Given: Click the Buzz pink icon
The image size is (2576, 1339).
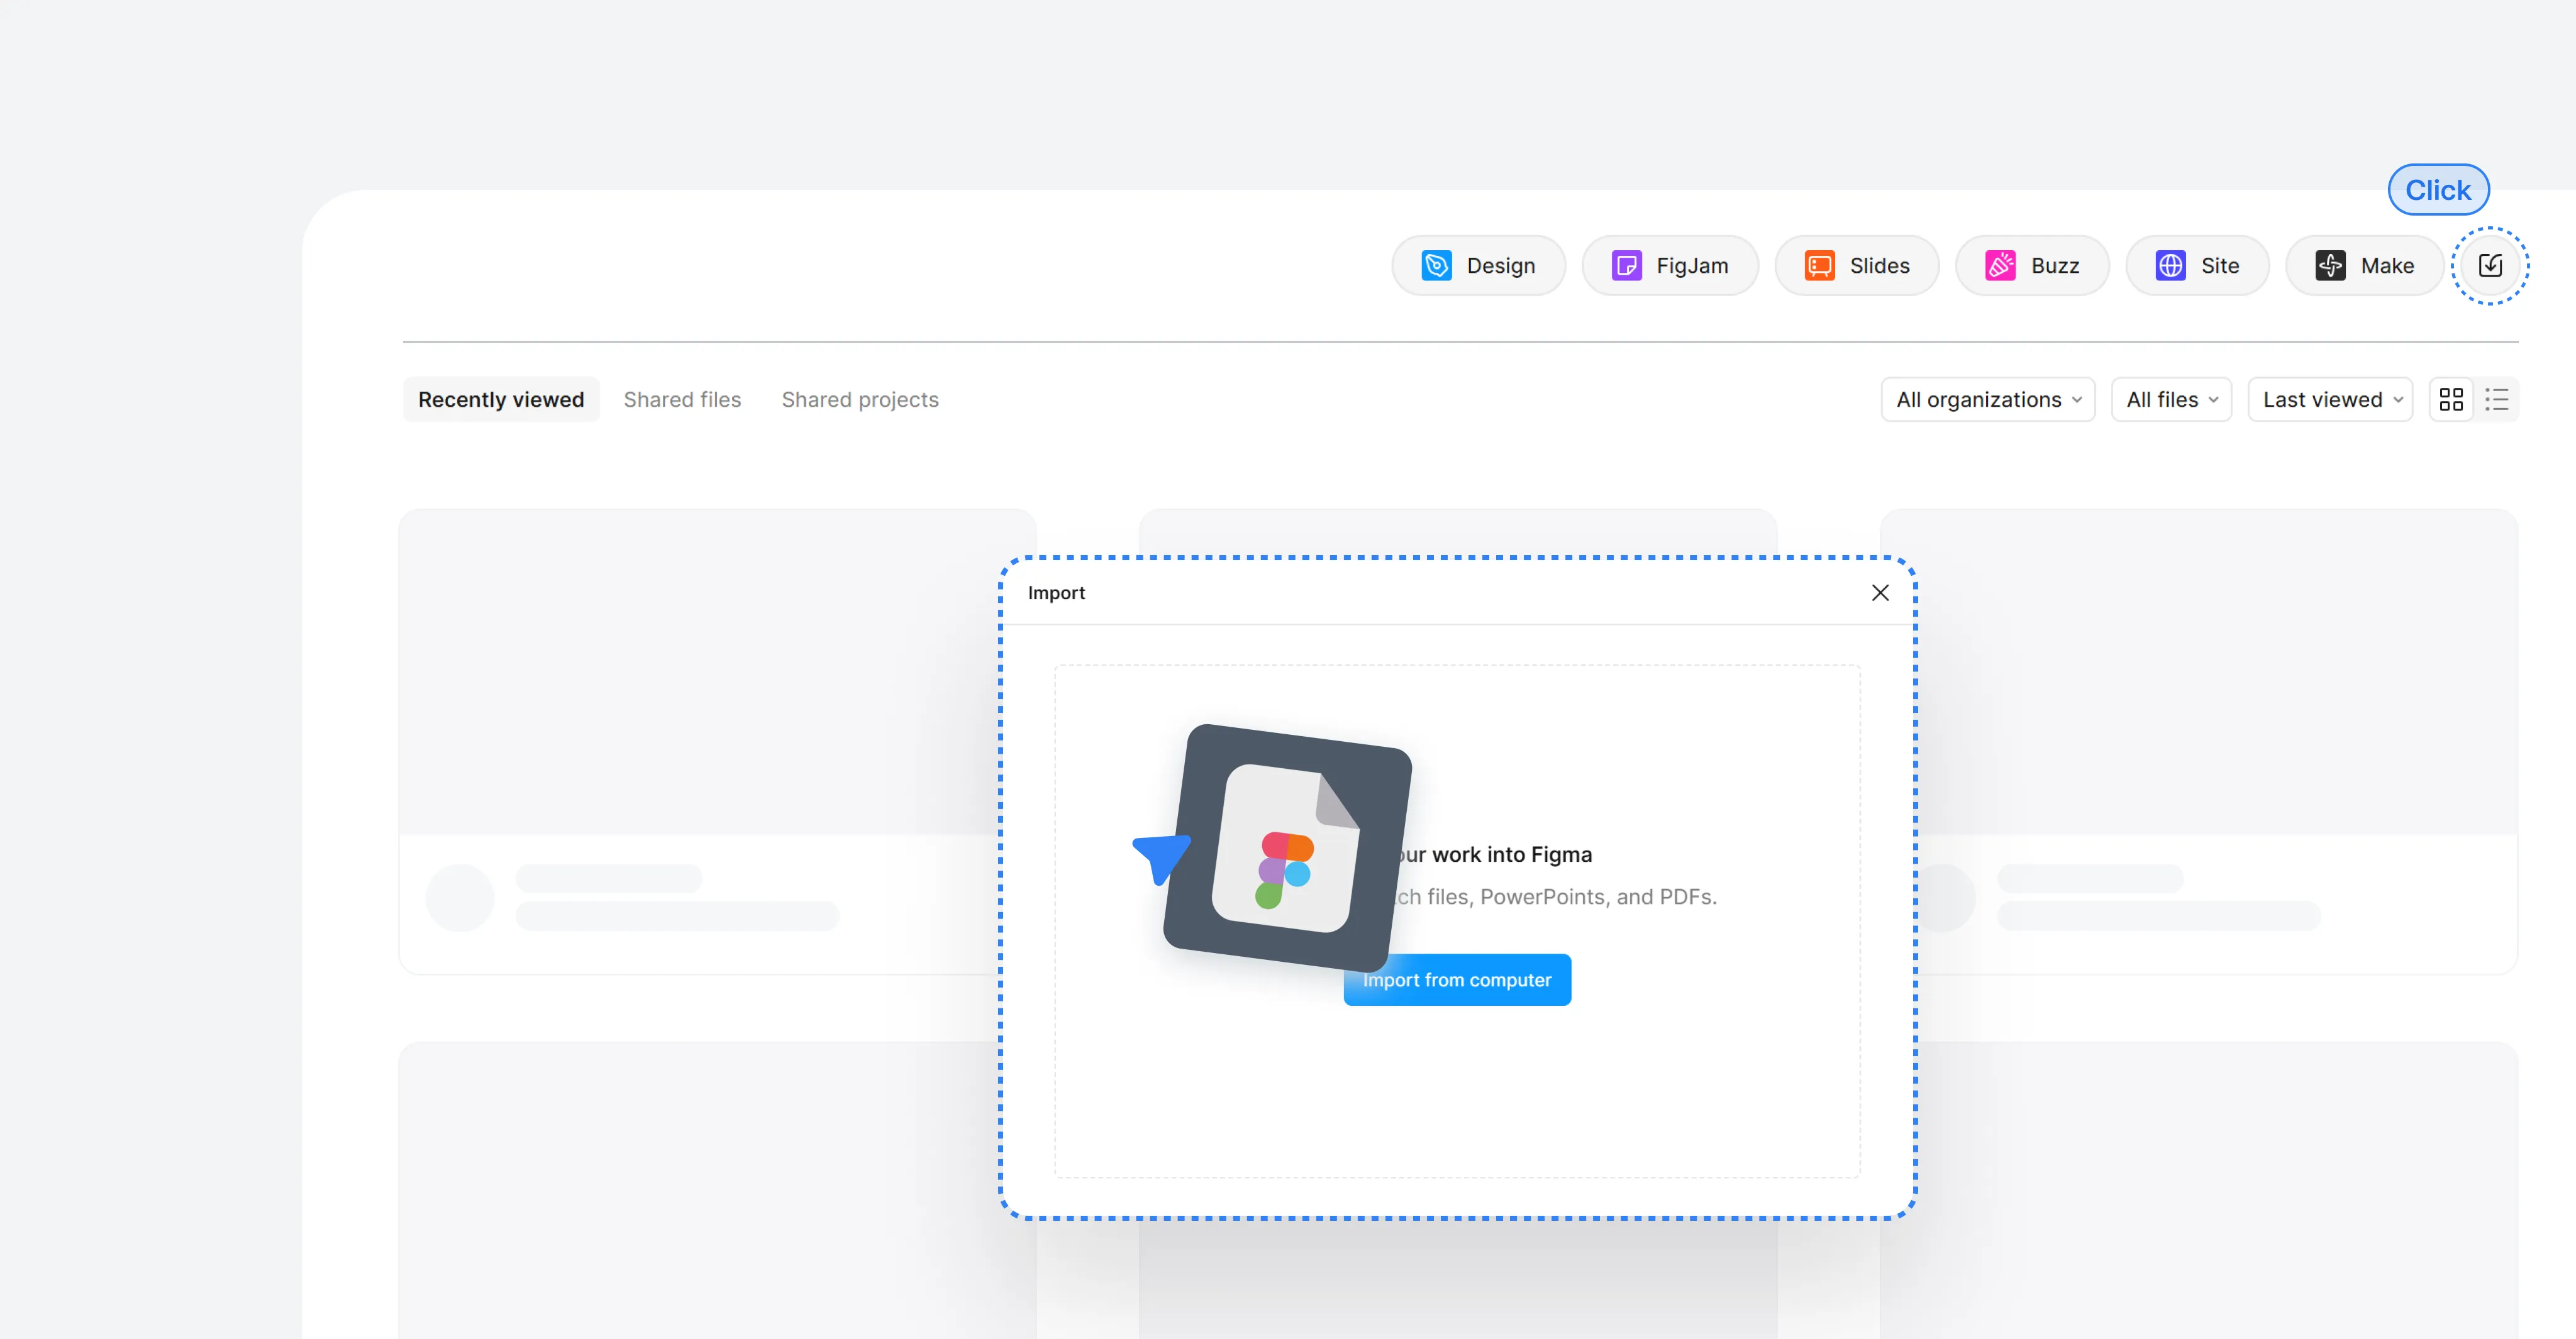Looking at the screenshot, I should [x=2000, y=266].
